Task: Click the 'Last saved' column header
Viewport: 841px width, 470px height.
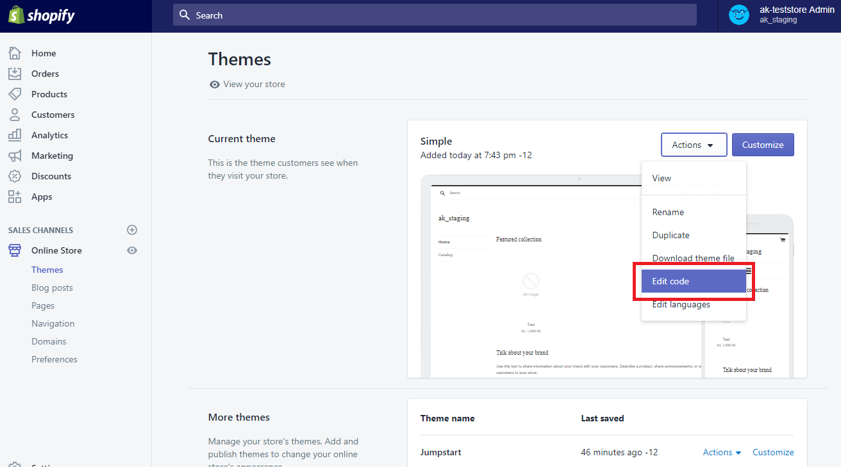Action: [x=603, y=418]
